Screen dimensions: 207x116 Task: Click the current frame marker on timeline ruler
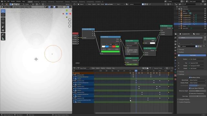pyautogui.click(x=136, y=71)
